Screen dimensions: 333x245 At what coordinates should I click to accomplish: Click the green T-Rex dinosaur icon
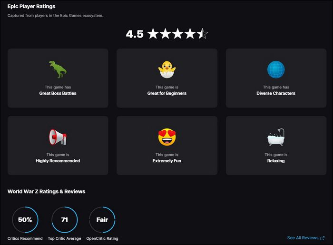click(58, 69)
